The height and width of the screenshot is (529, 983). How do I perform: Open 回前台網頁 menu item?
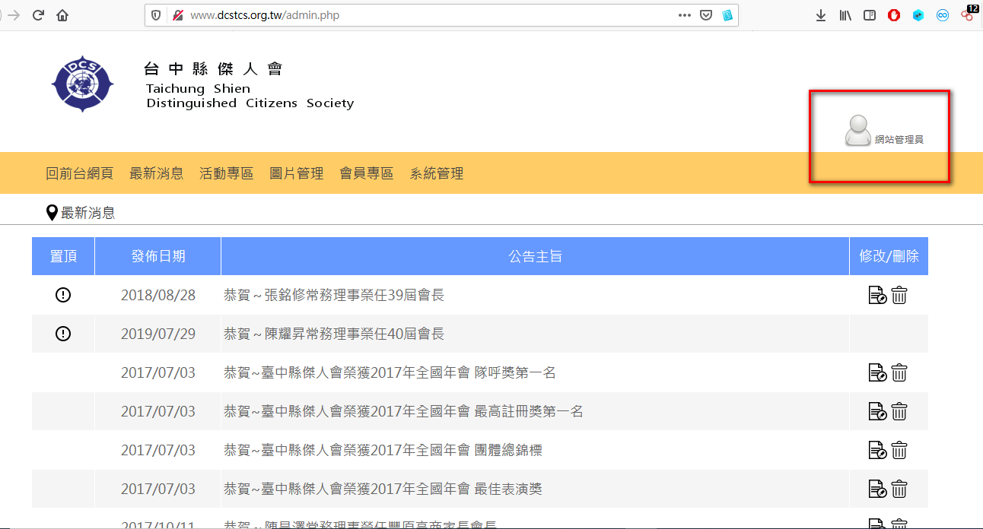point(79,173)
